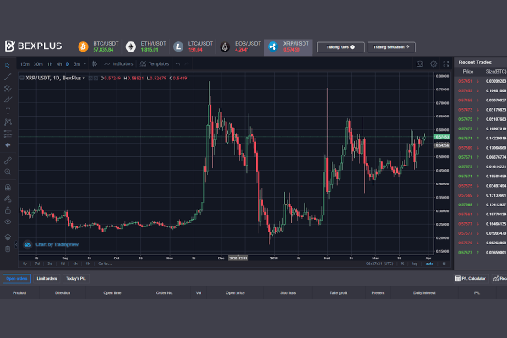Toggle auto scale on chart
This screenshot has width=507, height=338.
[x=429, y=264]
